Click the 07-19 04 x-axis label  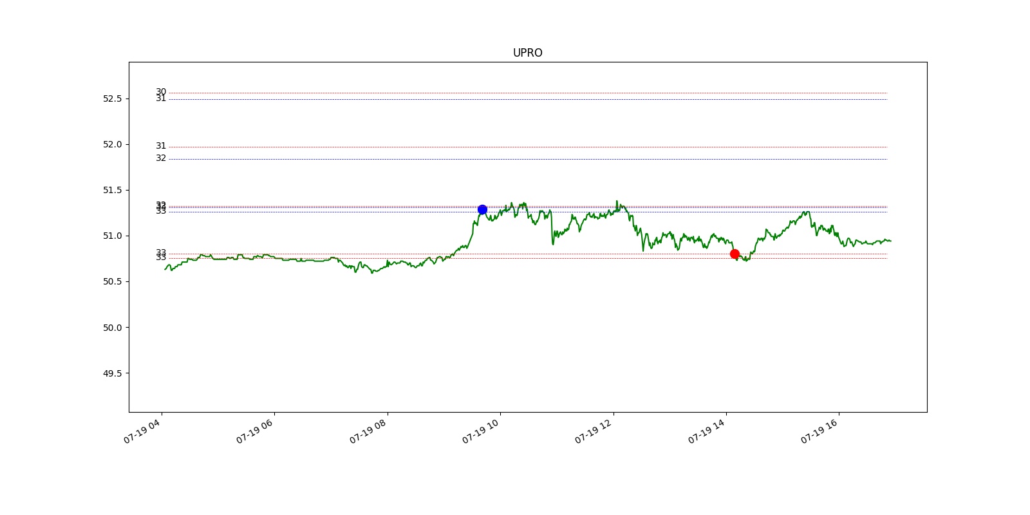tap(142, 431)
